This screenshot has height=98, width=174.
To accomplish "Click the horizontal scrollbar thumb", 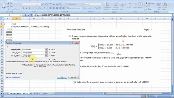I will (134, 93).
